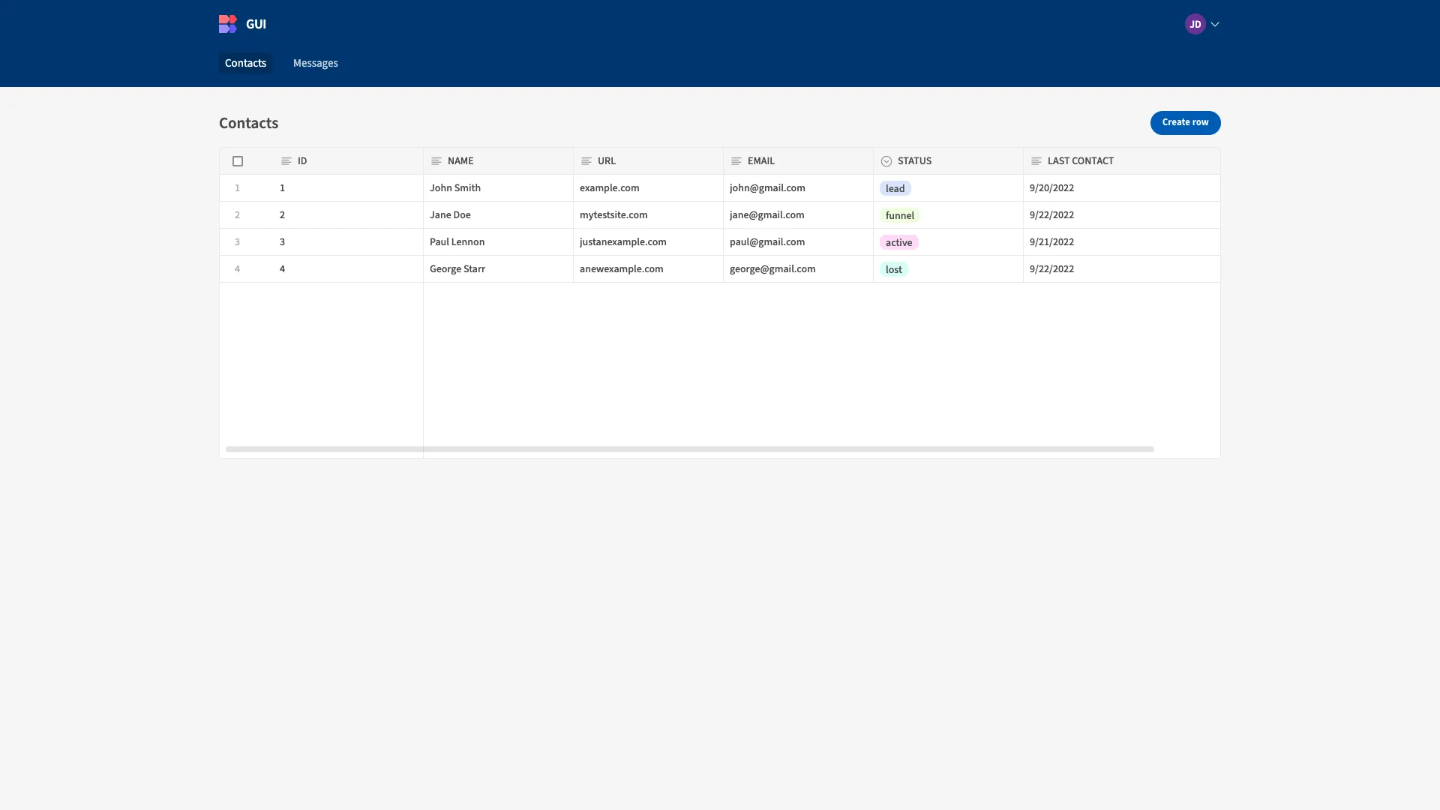Switch to the Contacts tab
The image size is (1440, 810).
point(245,63)
